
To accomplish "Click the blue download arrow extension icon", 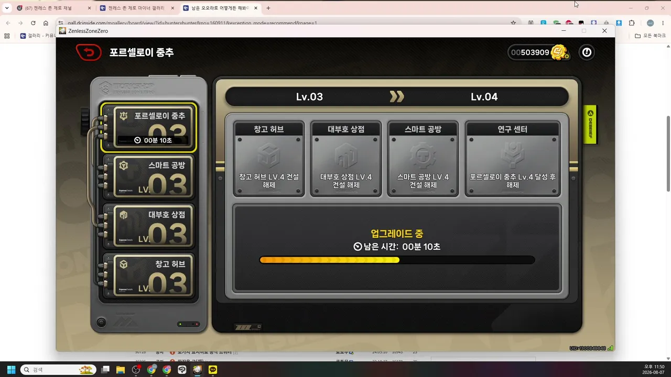I will pos(619,23).
